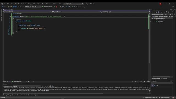
Task: Click Collapse All icon in Solution Explorer
Action: tap(167, 12)
